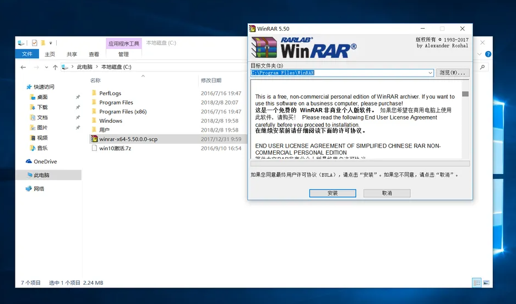Click the Explorer help question mark icon
The image size is (516, 304).
point(488,54)
